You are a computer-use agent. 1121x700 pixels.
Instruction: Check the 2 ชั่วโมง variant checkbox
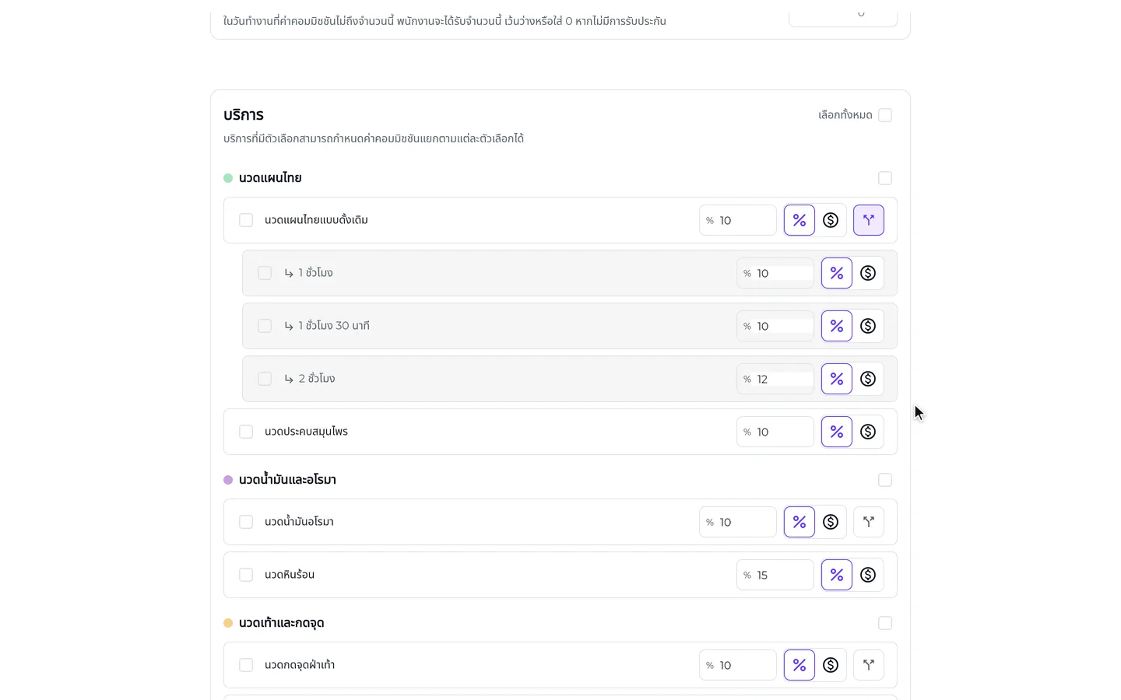[x=265, y=379]
